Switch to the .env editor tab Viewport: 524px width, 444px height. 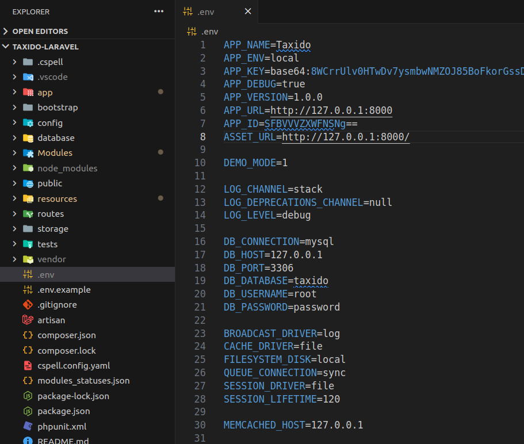click(x=206, y=12)
